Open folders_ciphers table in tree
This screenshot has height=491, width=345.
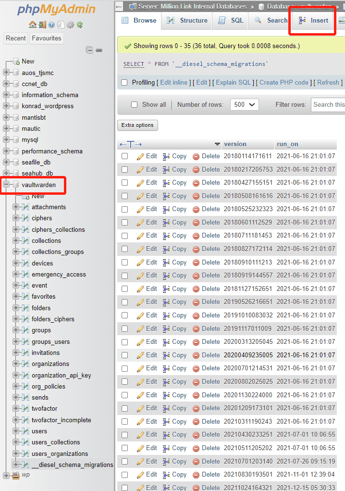pyautogui.click(x=53, y=319)
